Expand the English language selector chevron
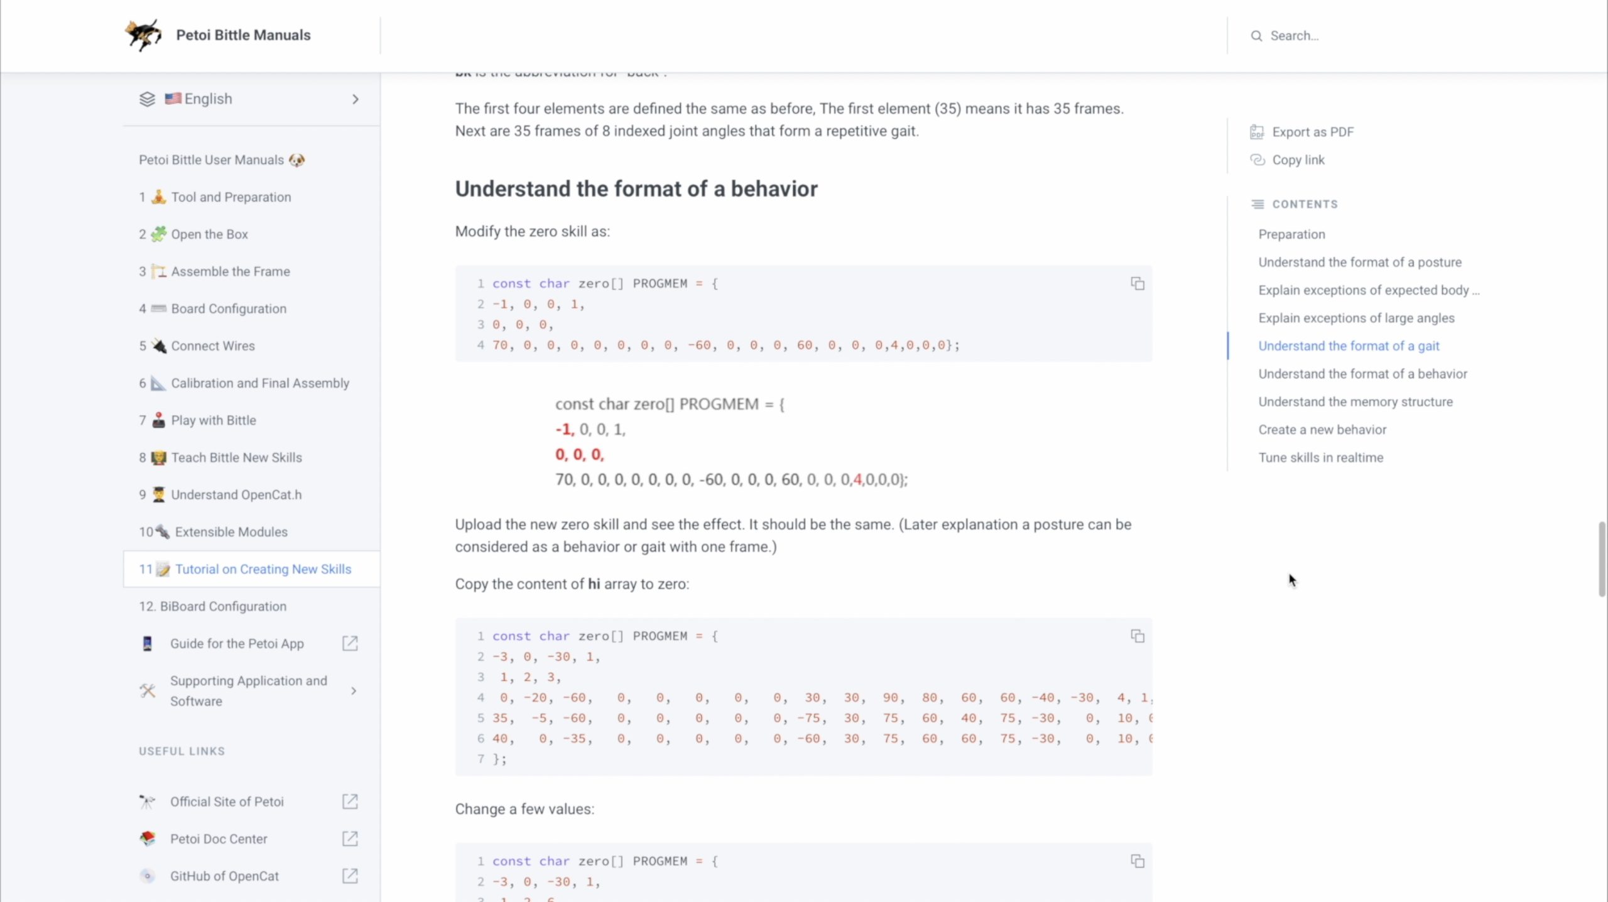 (x=356, y=99)
